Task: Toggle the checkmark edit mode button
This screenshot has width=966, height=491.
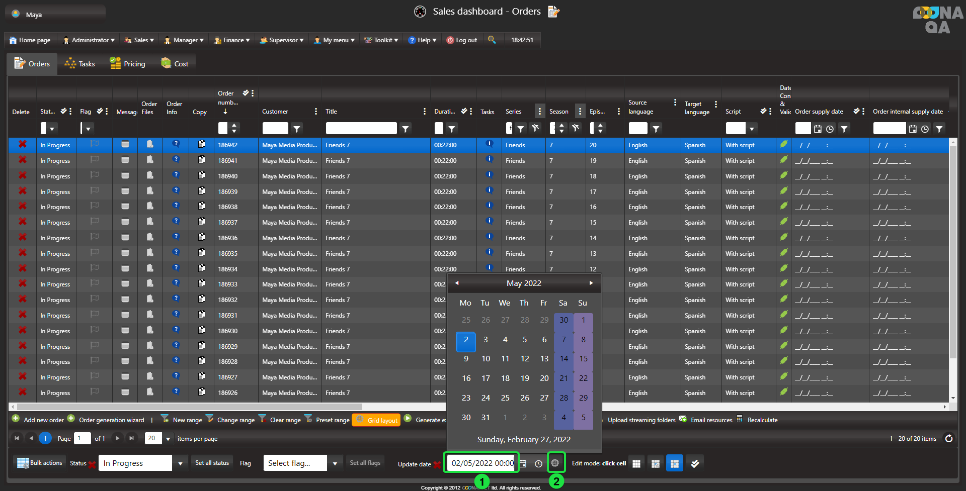Action: click(695, 463)
